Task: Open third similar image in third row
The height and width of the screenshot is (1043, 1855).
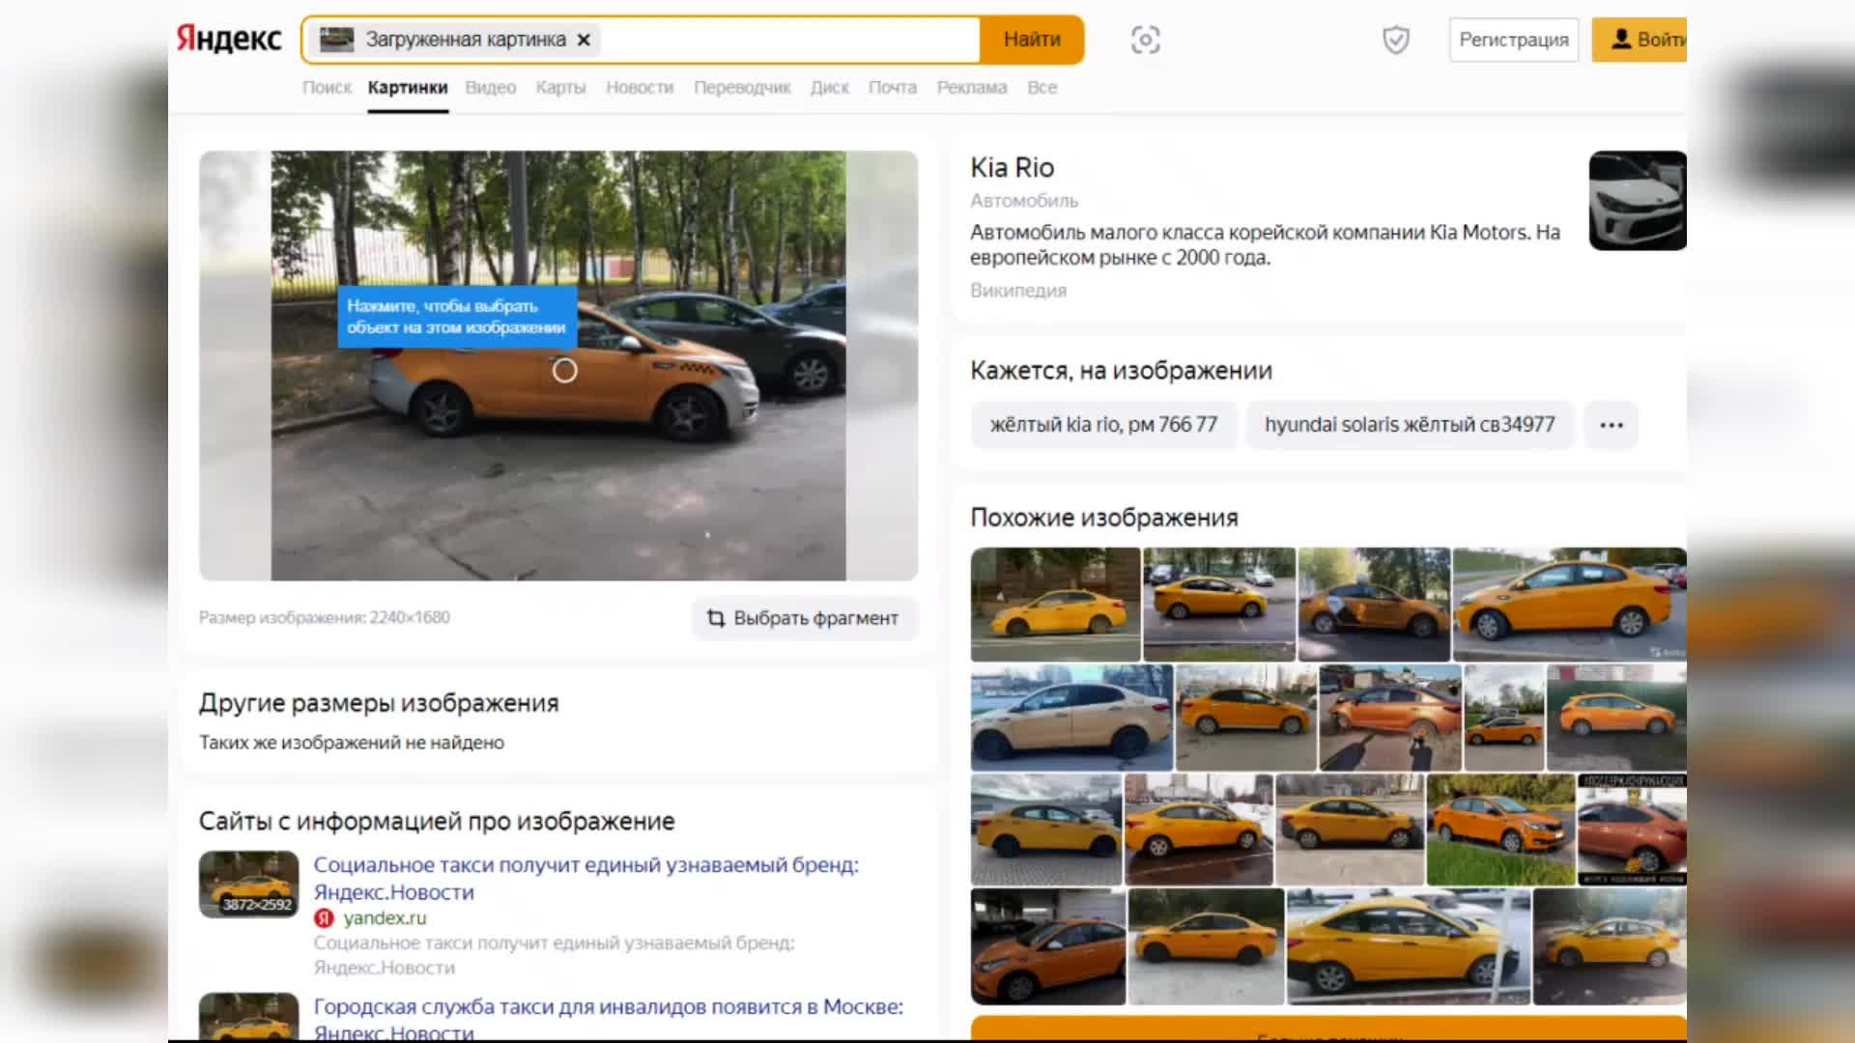Action: (1350, 830)
